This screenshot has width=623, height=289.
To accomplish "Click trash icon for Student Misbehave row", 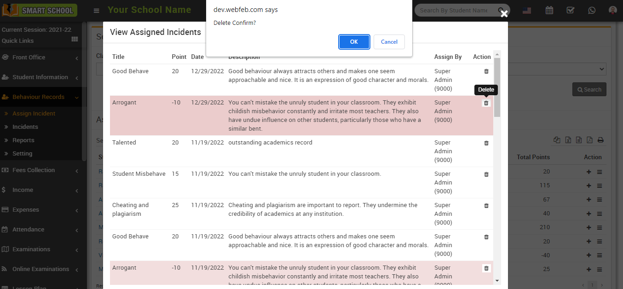I will click(486, 174).
